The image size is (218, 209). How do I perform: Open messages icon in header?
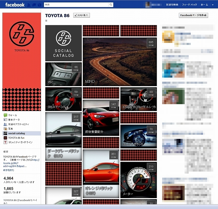tap(34, 5)
